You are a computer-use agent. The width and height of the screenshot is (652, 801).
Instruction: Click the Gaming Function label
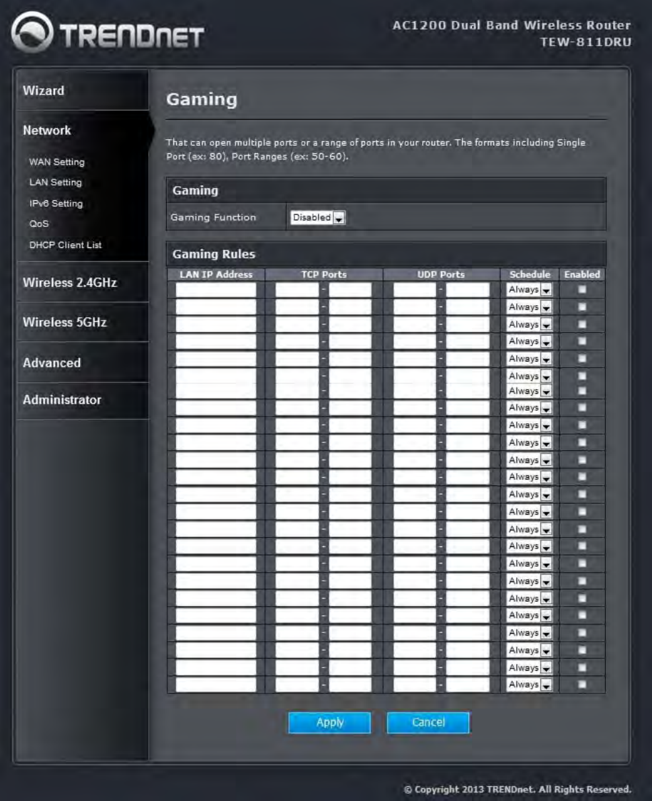213,218
